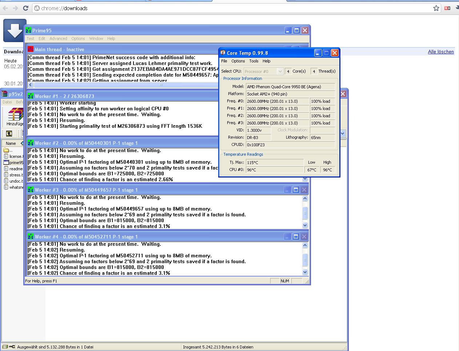The image size is (459, 351).
Task: Open Prime95 Options menu
Action: [78, 38]
